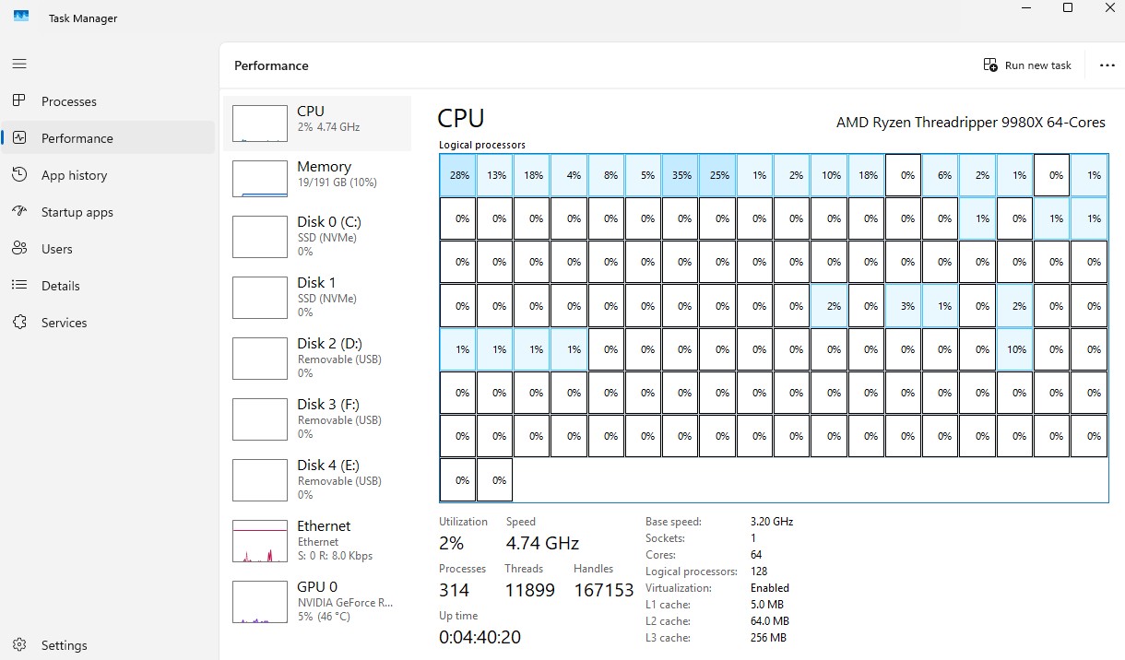Click the L1 cache 5.0 MB value
Screen dimensions: 1125x660
tap(767, 605)
